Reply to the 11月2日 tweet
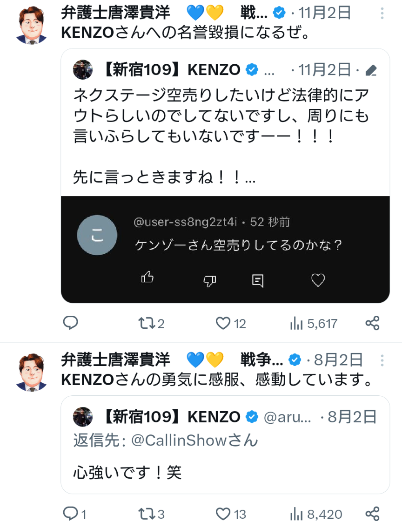Image resolution: width=402 pixels, height=529 pixels. pos(70,323)
